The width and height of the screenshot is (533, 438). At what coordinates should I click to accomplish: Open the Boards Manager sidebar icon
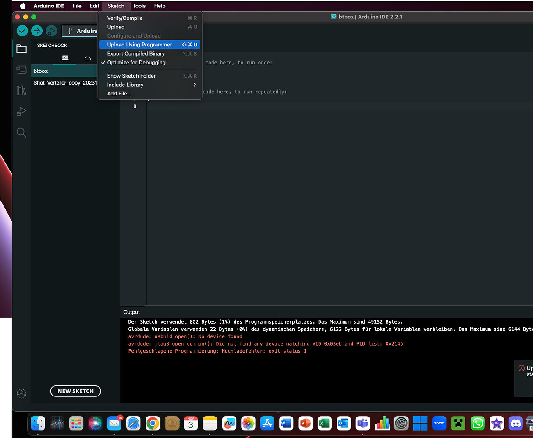tap(21, 69)
